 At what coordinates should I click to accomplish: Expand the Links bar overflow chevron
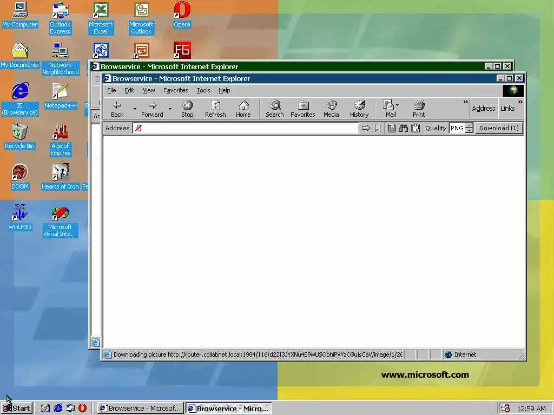click(x=520, y=102)
